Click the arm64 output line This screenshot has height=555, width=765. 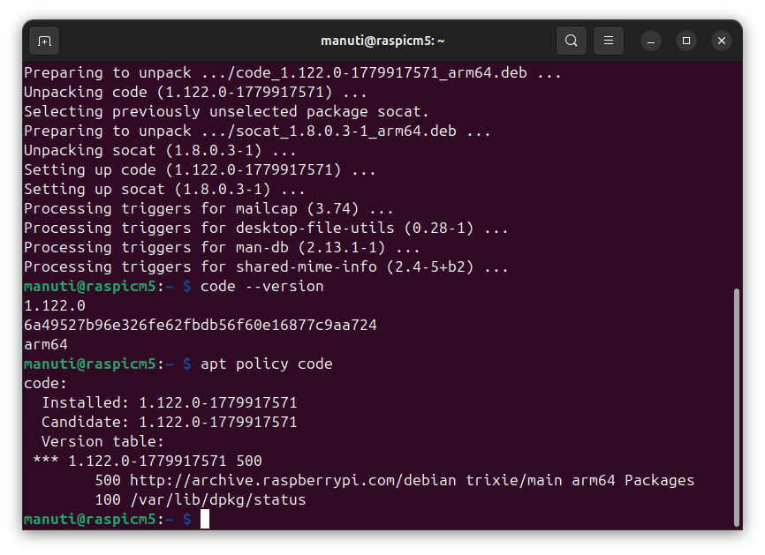click(46, 344)
